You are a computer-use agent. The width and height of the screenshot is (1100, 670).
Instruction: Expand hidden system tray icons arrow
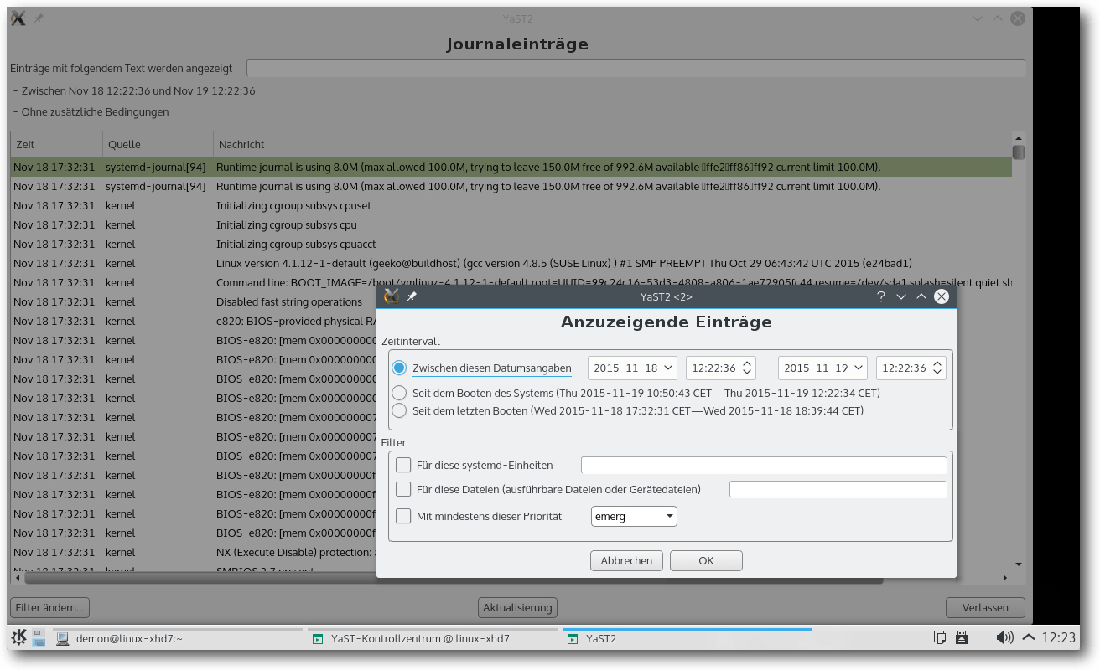(1027, 637)
